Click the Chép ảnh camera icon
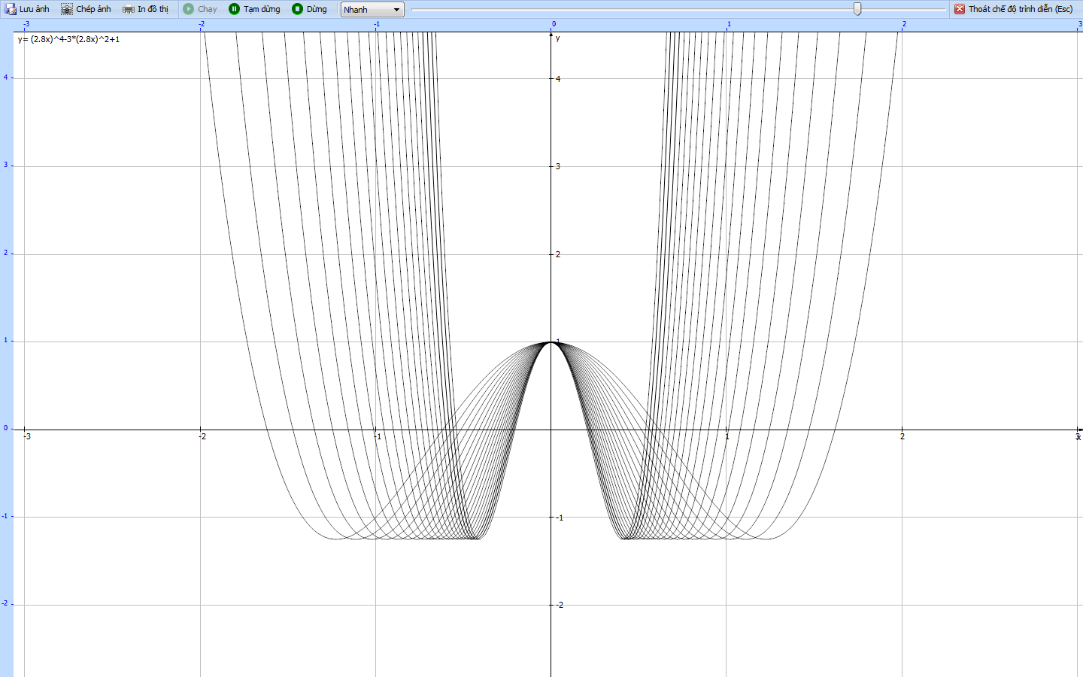The image size is (1083, 677). click(x=67, y=9)
